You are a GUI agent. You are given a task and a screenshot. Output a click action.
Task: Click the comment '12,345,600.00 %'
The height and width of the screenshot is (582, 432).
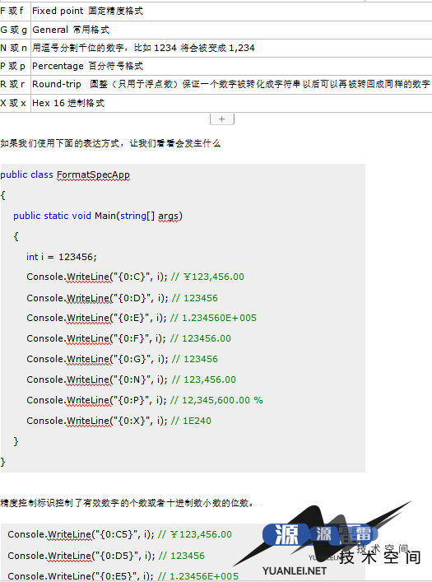point(222,400)
